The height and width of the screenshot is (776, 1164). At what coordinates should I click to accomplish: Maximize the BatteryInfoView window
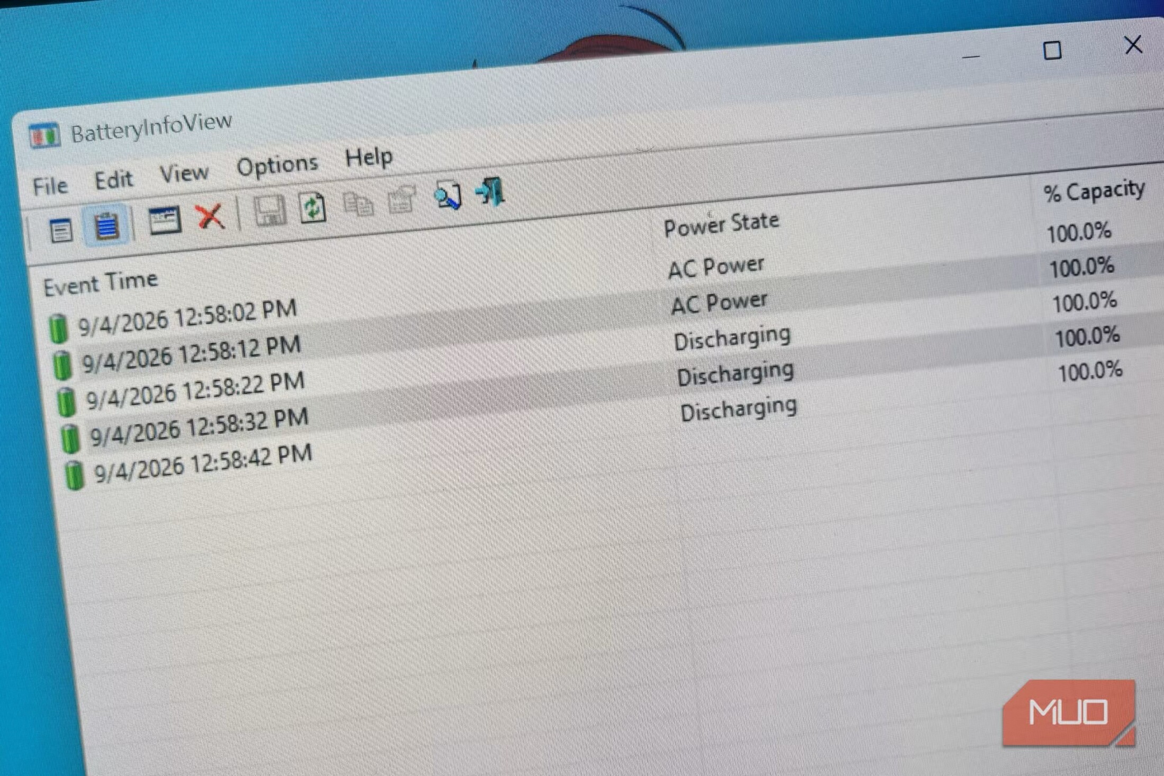click(x=1052, y=51)
